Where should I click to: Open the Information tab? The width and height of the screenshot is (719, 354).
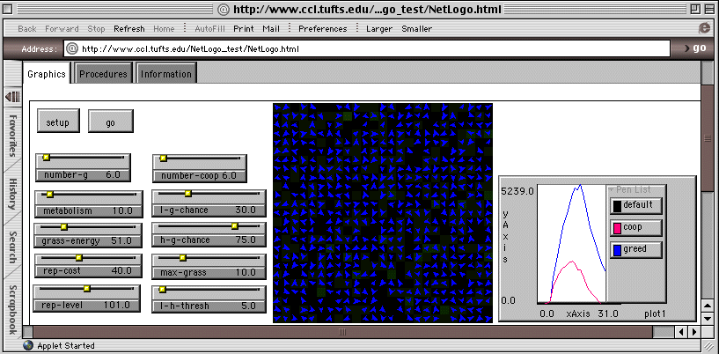[x=165, y=74]
